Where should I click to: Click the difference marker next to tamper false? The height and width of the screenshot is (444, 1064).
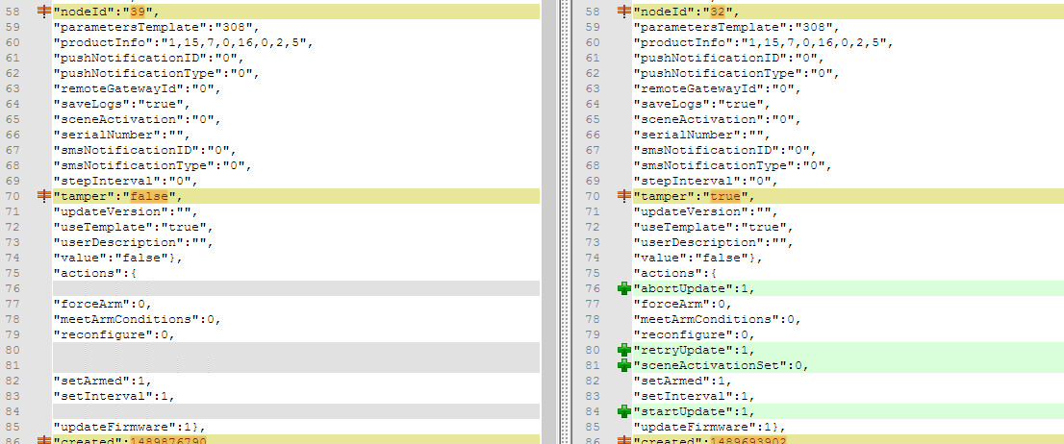[x=44, y=196]
